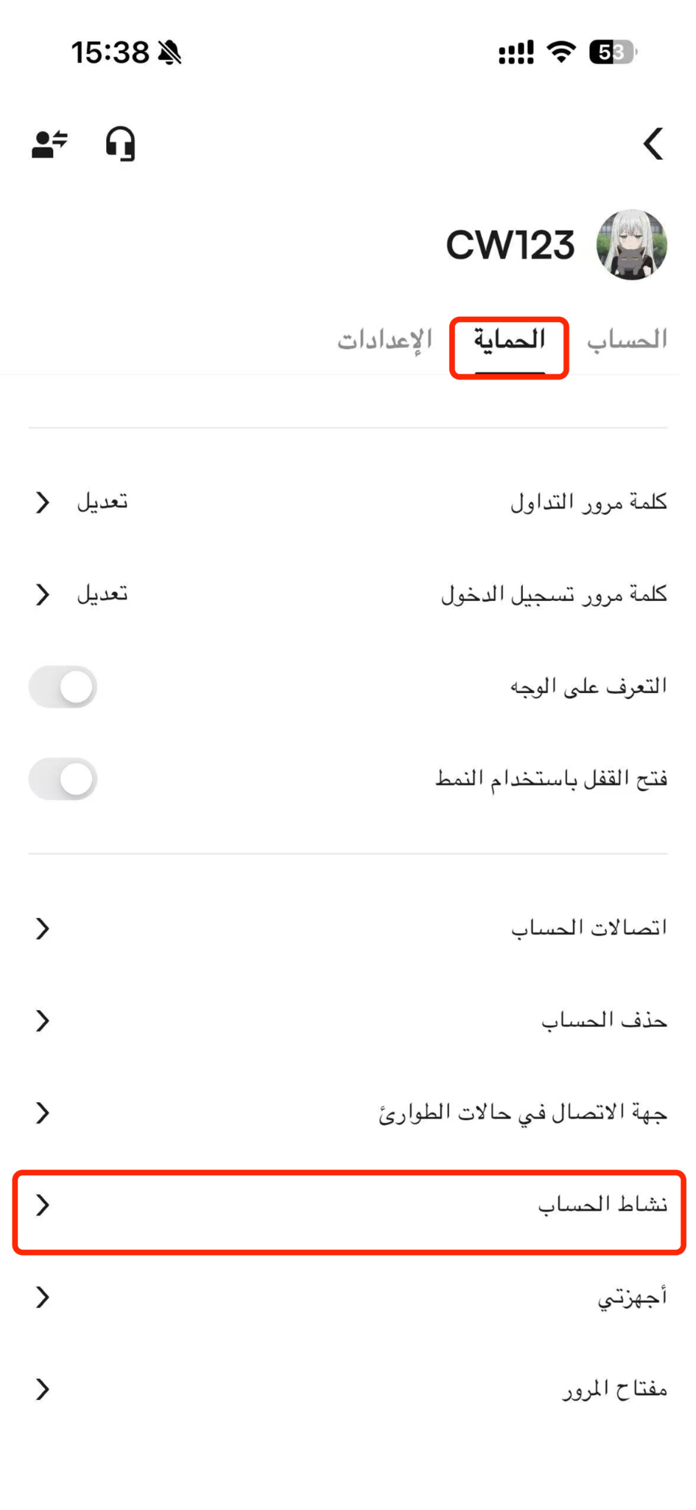The width and height of the screenshot is (696, 1510).
Task: Tap the switch account icon
Action: (49, 144)
